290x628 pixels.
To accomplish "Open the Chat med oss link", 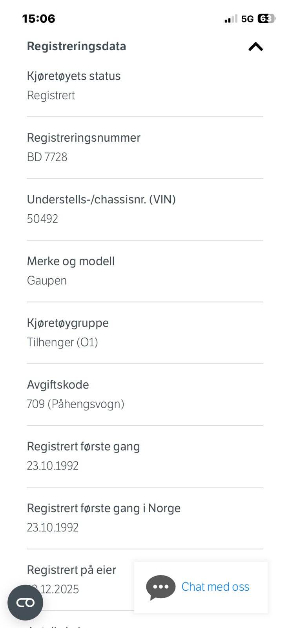I will [215, 587].
